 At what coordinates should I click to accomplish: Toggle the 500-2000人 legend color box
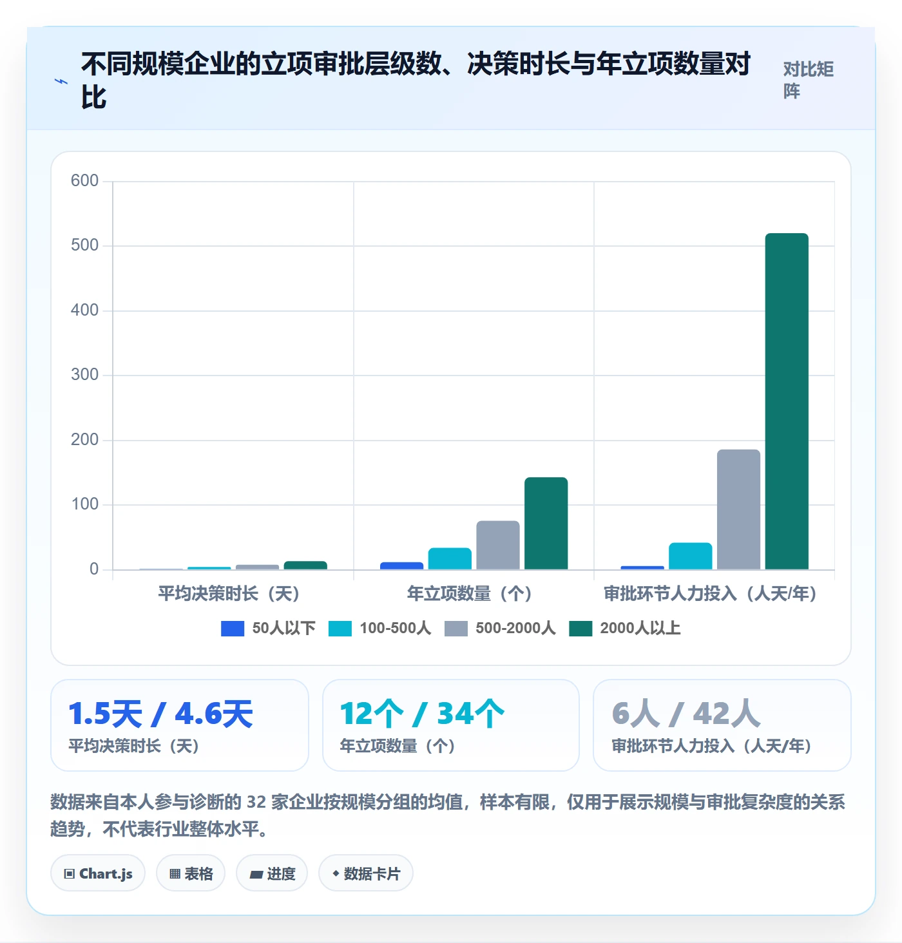pyautogui.click(x=456, y=629)
